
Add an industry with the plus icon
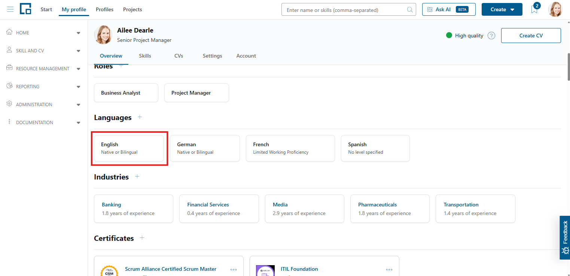137,177
